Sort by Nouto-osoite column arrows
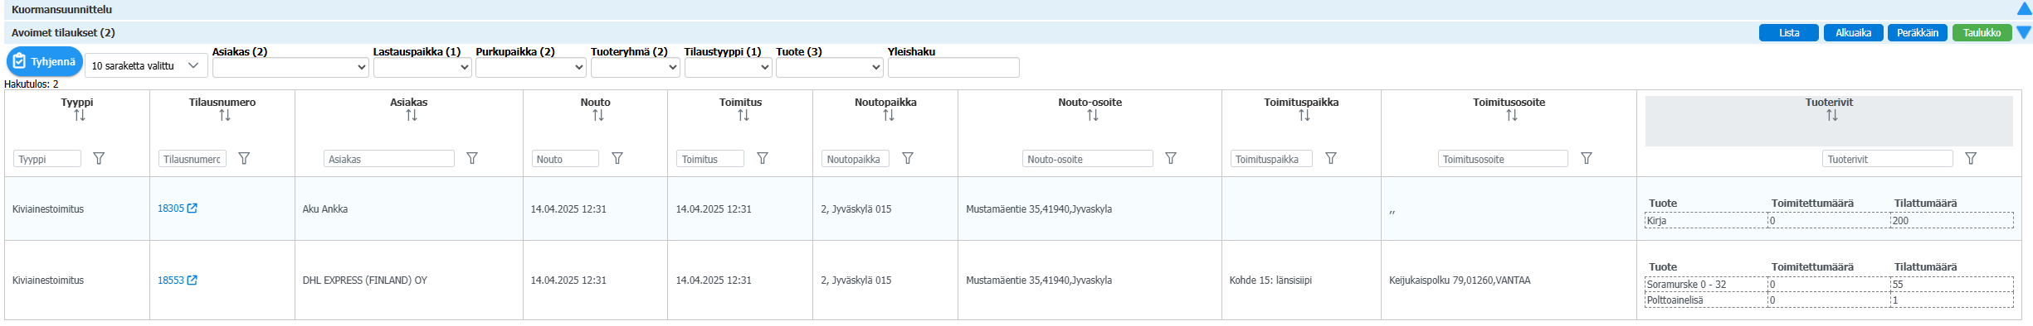This screenshot has width=2033, height=326. click(x=1093, y=116)
